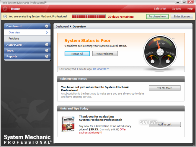Click the ActiveCare section label
The height and width of the screenshot is (147, 196).
coord(14,45)
